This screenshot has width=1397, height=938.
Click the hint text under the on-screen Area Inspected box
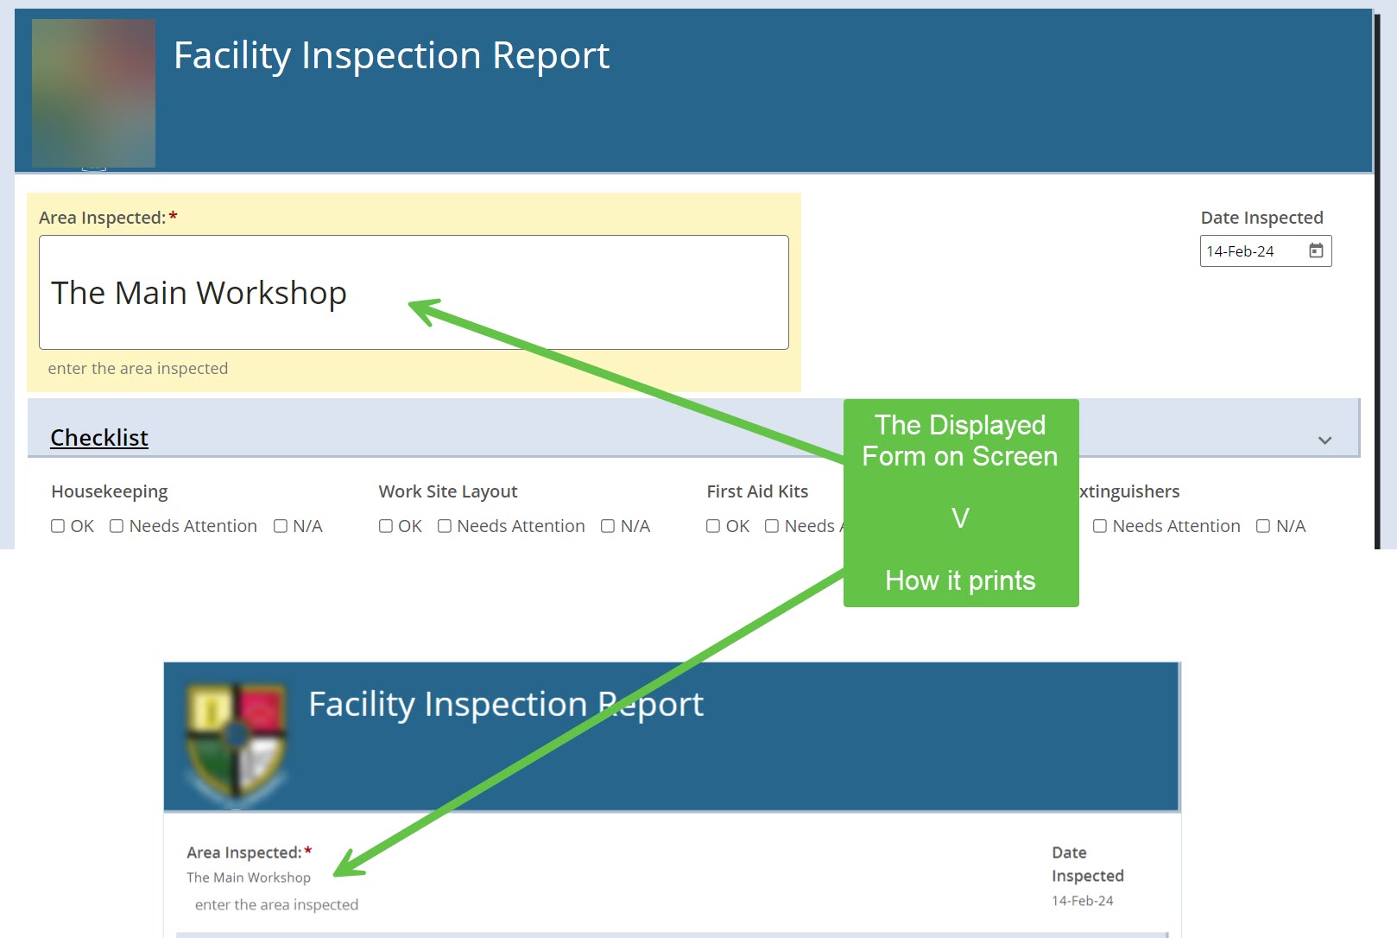pos(138,369)
